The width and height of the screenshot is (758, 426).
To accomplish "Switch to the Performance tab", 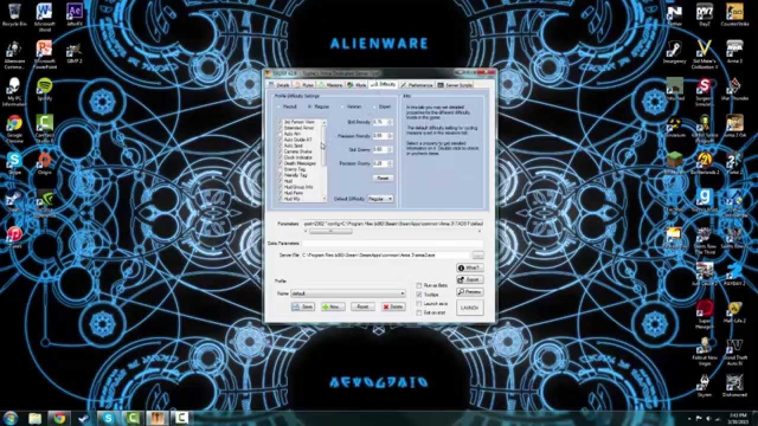I will click(417, 85).
